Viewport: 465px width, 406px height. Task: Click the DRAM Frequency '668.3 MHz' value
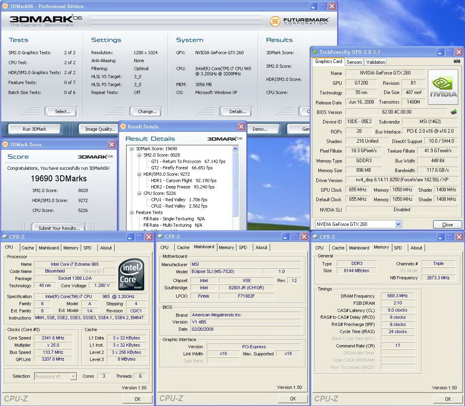click(x=397, y=296)
